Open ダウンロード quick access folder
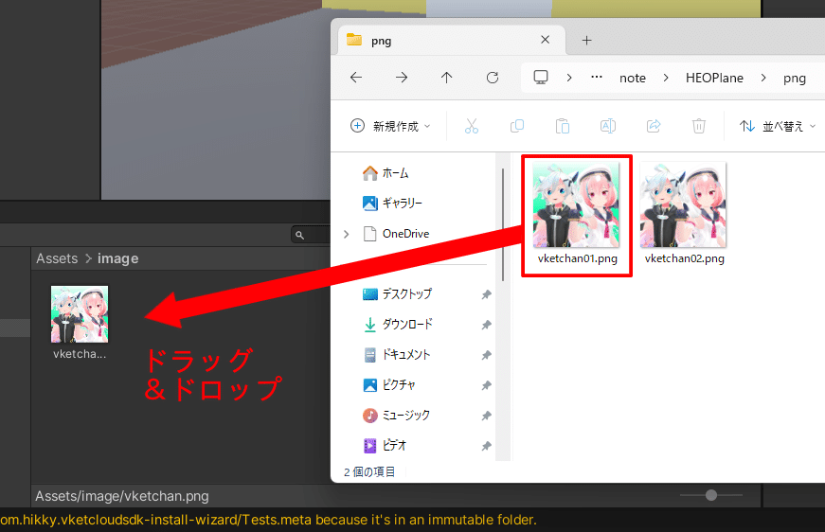The width and height of the screenshot is (825, 532). tap(398, 325)
